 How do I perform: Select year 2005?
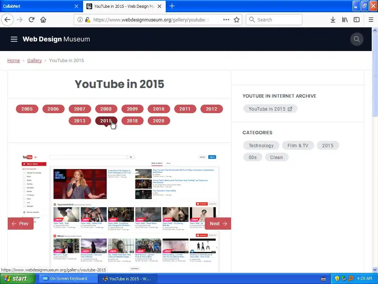pyautogui.click(x=27, y=109)
